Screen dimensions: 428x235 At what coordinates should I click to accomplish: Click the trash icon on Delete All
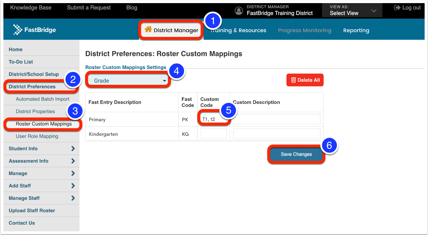[x=294, y=80]
